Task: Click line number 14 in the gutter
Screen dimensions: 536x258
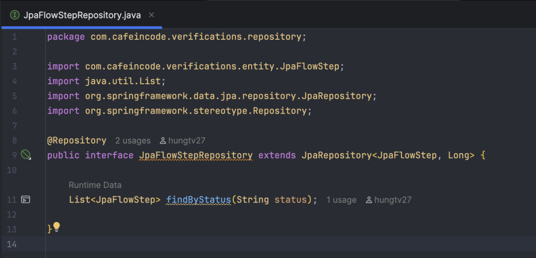Action: tap(12, 244)
